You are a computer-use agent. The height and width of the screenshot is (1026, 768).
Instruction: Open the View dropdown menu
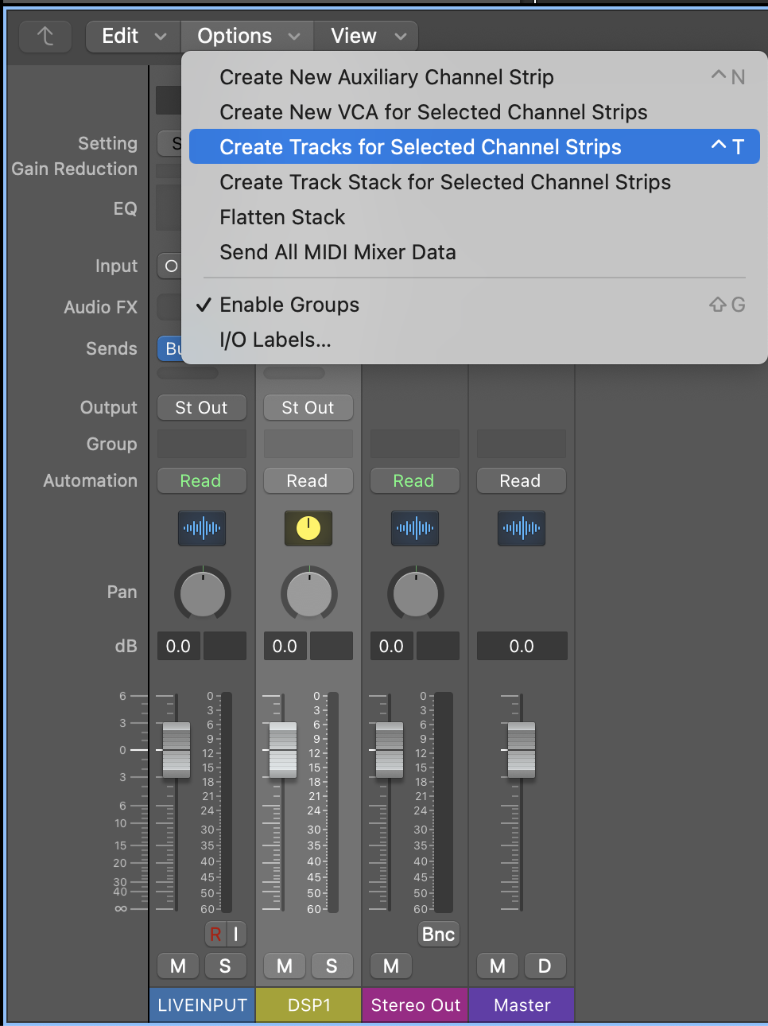367,36
